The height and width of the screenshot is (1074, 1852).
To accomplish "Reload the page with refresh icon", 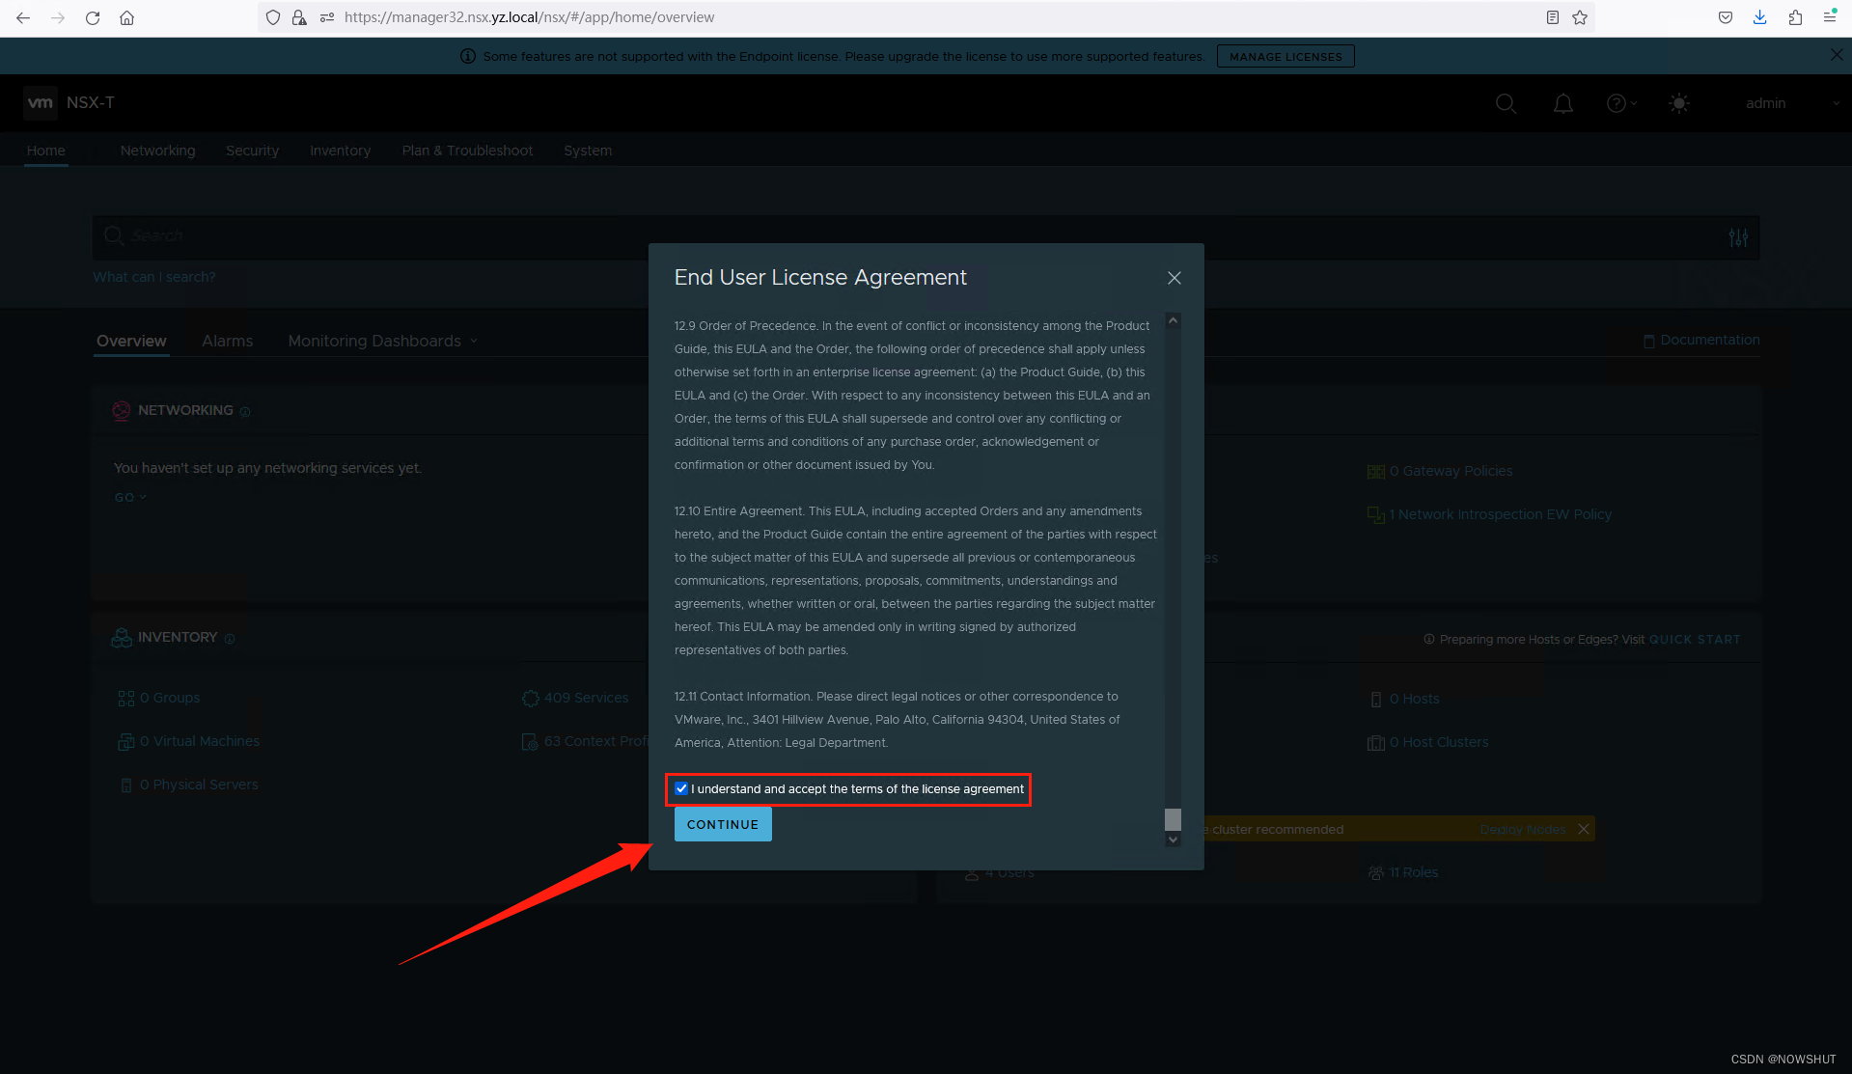I will (x=93, y=17).
